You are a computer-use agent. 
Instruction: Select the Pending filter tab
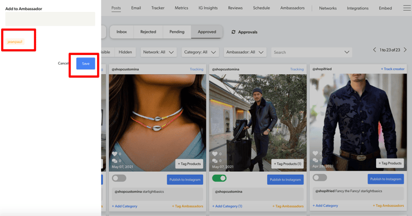(x=177, y=32)
